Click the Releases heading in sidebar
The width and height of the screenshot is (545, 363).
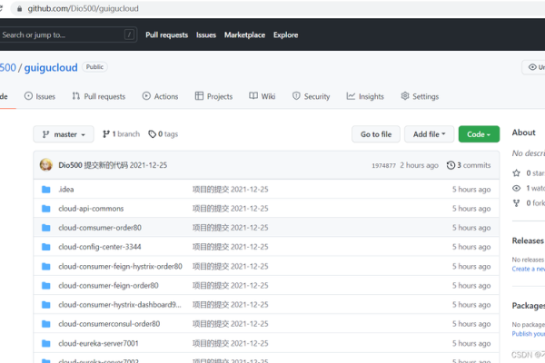(528, 240)
